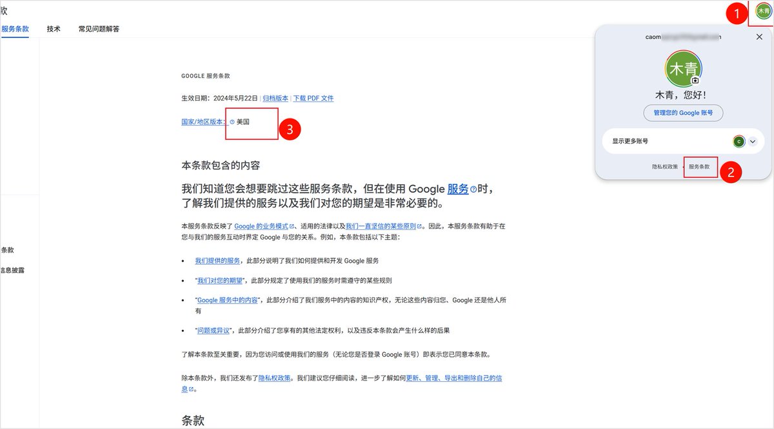Open the 国家/地区版本 link
Viewport: 774px width, 429px height.
pyautogui.click(x=204, y=122)
